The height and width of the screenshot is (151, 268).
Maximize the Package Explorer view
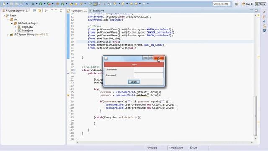[x=61, y=10]
